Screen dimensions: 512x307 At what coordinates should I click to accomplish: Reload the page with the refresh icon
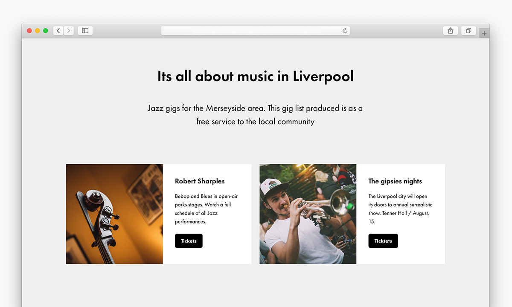(x=345, y=31)
